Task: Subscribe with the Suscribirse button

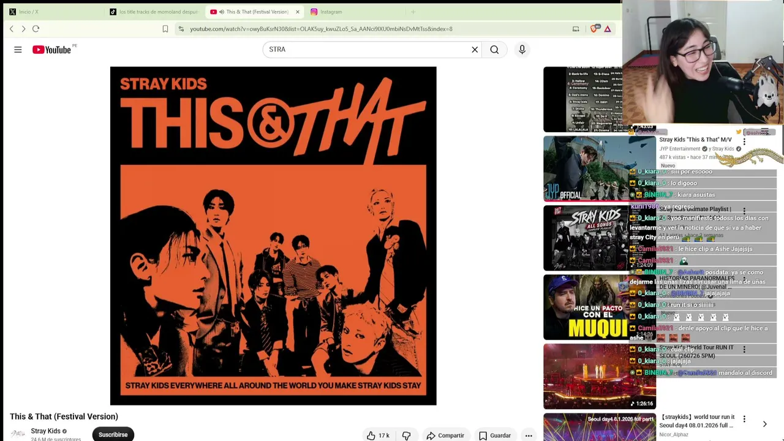Action: pos(113,434)
